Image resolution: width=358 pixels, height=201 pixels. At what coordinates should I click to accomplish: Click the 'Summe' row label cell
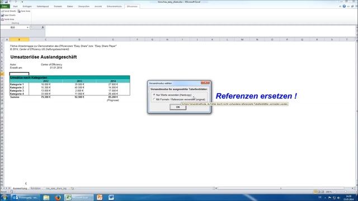[15, 97]
